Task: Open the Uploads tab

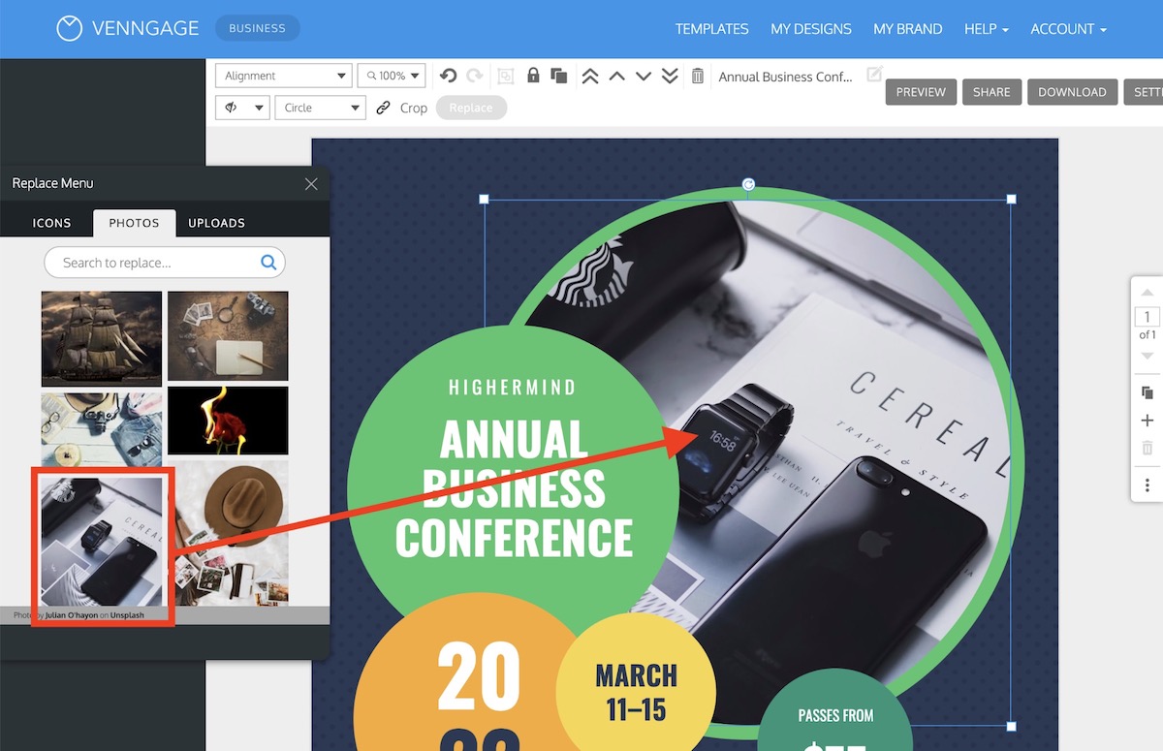Action: pos(216,223)
